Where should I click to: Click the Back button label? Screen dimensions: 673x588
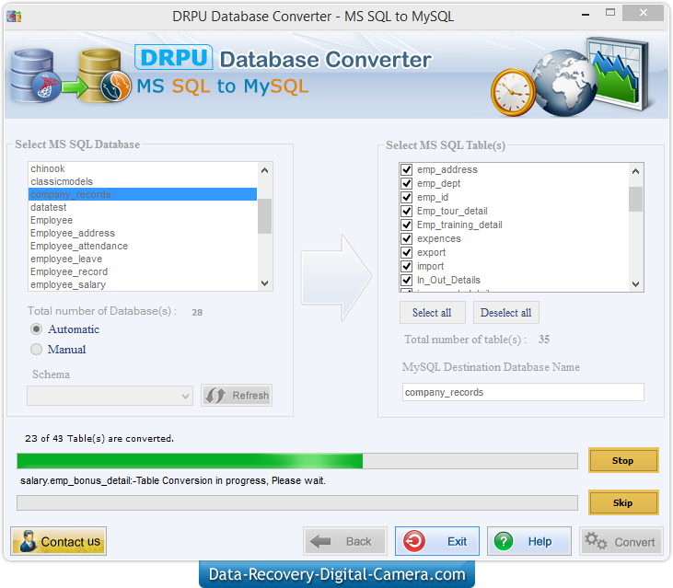click(359, 542)
